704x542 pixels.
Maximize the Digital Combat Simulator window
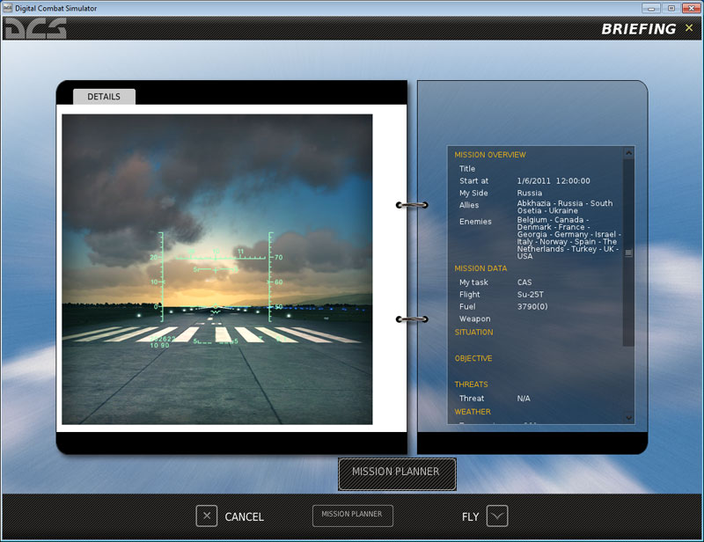pyautogui.click(x=671, y=8)
